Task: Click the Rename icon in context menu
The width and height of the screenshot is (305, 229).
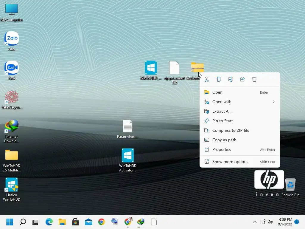Action: [231, 79]
